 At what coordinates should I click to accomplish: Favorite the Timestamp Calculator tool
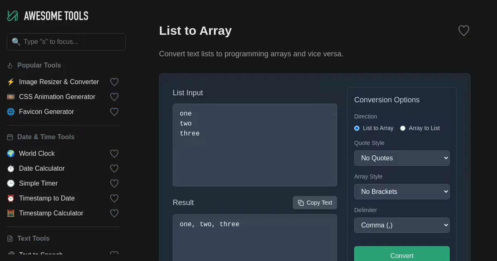114,213
